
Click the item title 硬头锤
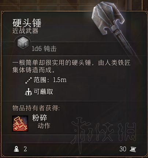(x=27, y=23)
